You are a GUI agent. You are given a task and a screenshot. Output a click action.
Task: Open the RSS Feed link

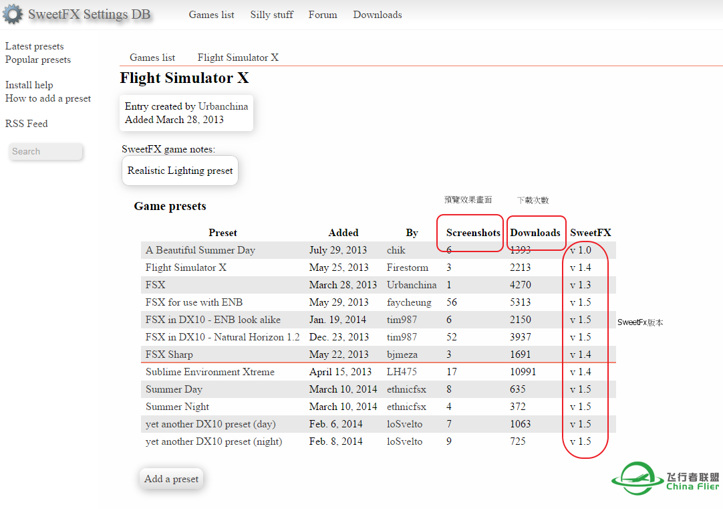[27, 124]
